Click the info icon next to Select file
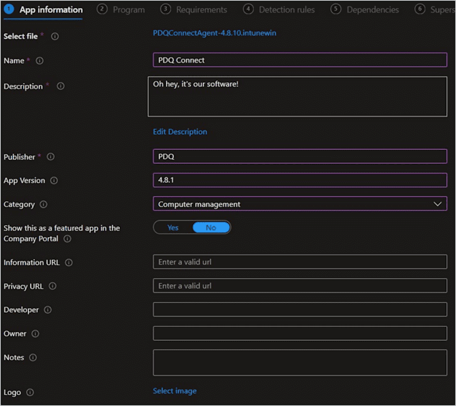Viewport: 456px width, 406px height. (x=55, y=36)
